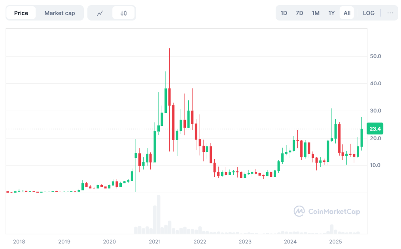This screenshot has height=249, width=401.
Task: Click the 2025 label on x-axis
Action: click(336, 242)
